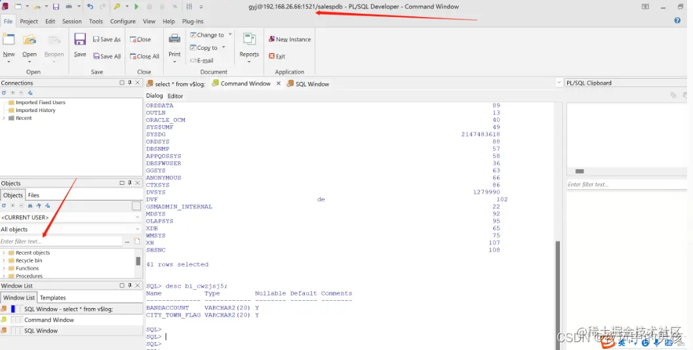Open the PL/SQL Clipboard dropdown
This screenshot has height=350, width=693.
(x=559, y=83)
